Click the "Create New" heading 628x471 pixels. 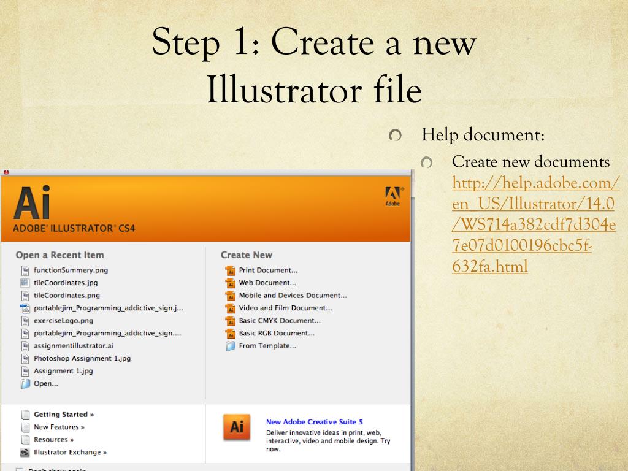pyautogui.click(x=247, y=255)
